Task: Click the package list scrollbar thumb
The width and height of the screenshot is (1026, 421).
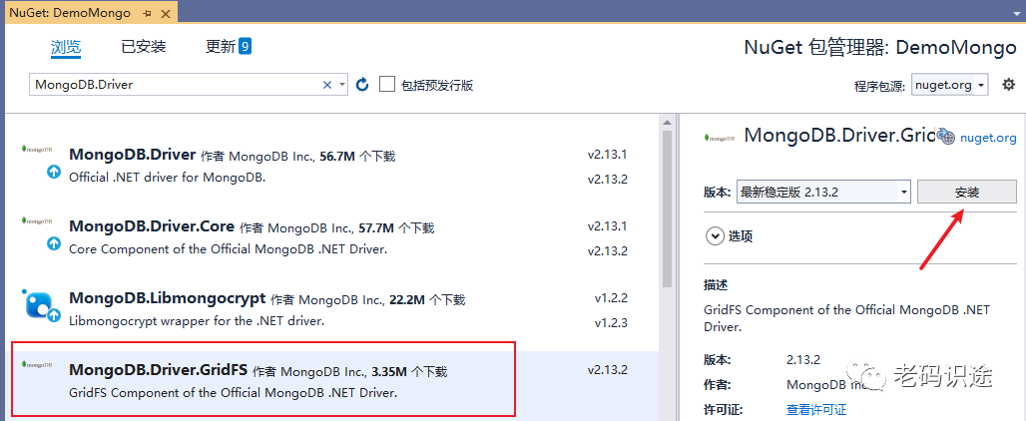Action: pyautogui.click(x=667, y=209)
